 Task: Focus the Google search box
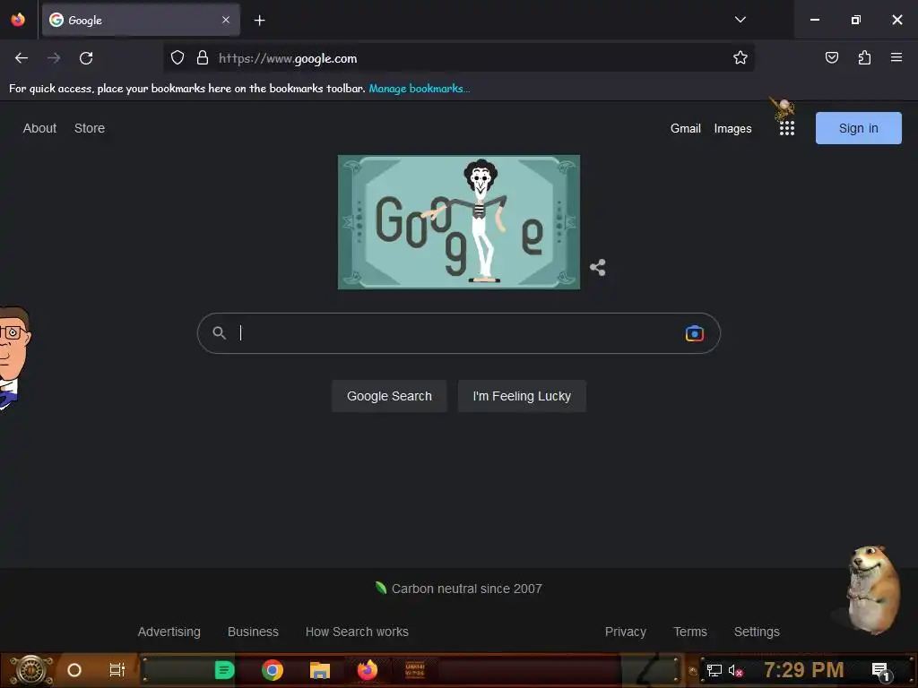[x=459, y=333]
